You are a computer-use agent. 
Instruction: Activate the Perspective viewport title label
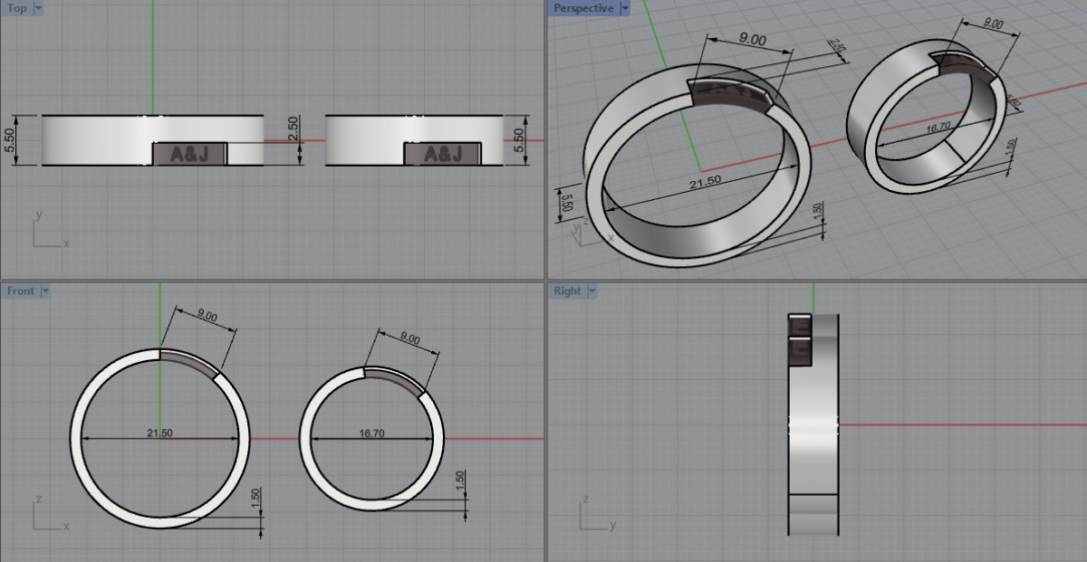click(583, 8)
